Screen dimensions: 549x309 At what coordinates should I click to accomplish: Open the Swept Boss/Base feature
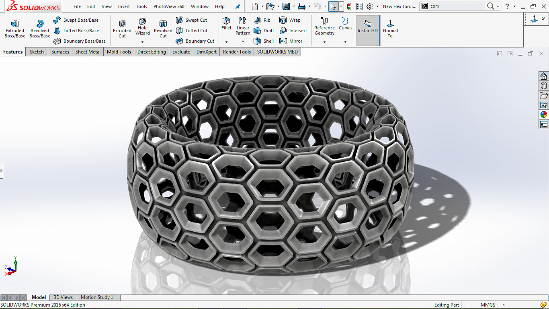(77, 20)
